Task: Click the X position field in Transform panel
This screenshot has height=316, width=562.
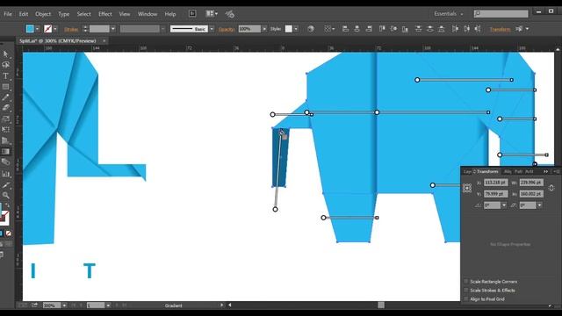Action: click(x=495, y=183)
